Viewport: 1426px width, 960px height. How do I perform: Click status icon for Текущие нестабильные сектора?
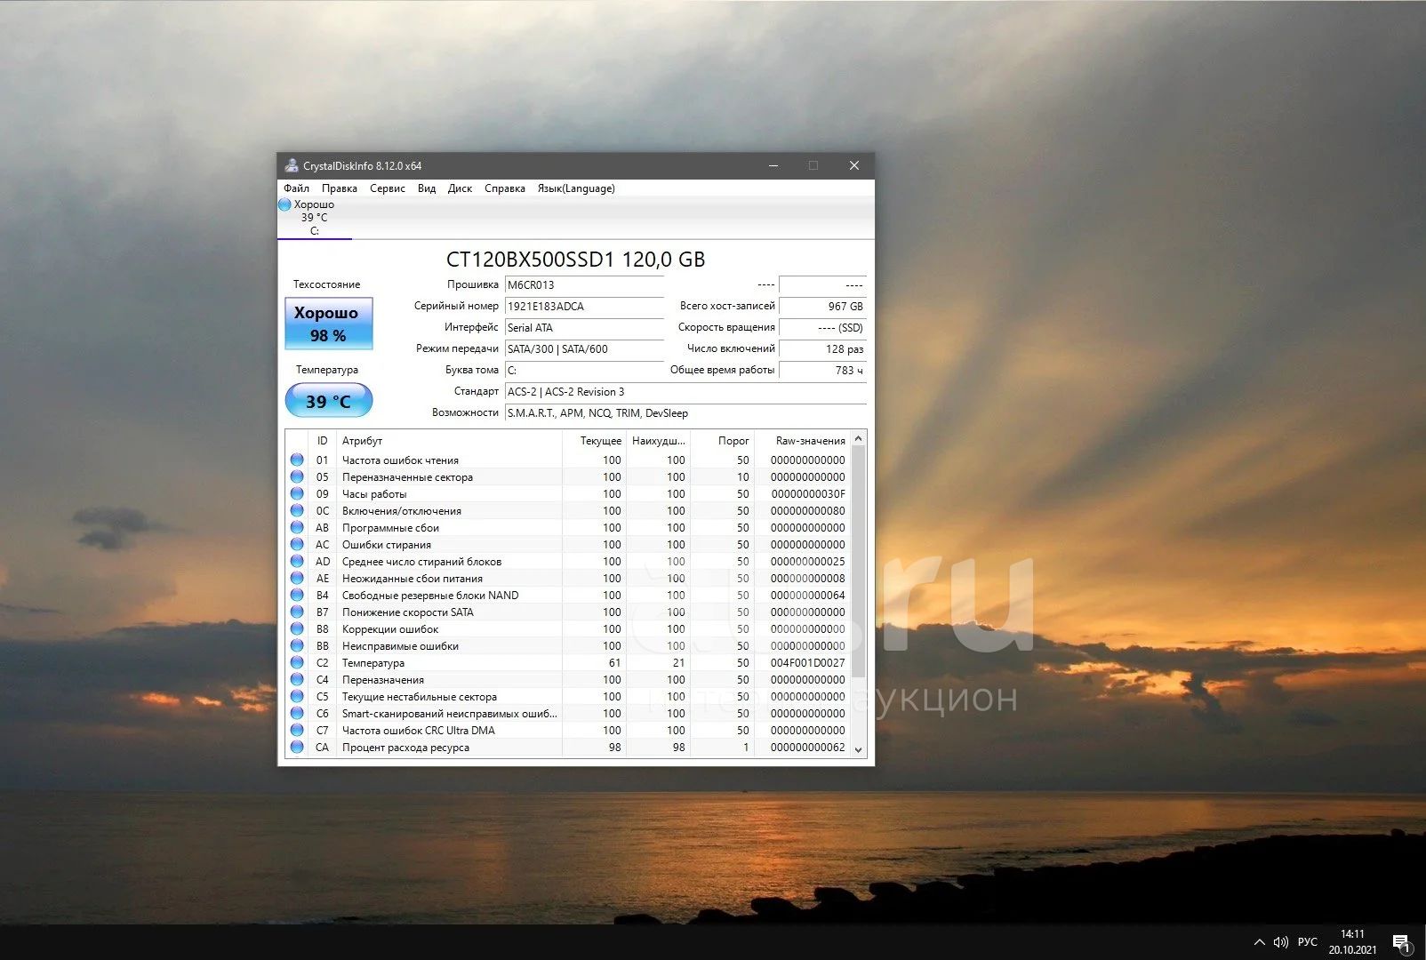coord(297,697)
